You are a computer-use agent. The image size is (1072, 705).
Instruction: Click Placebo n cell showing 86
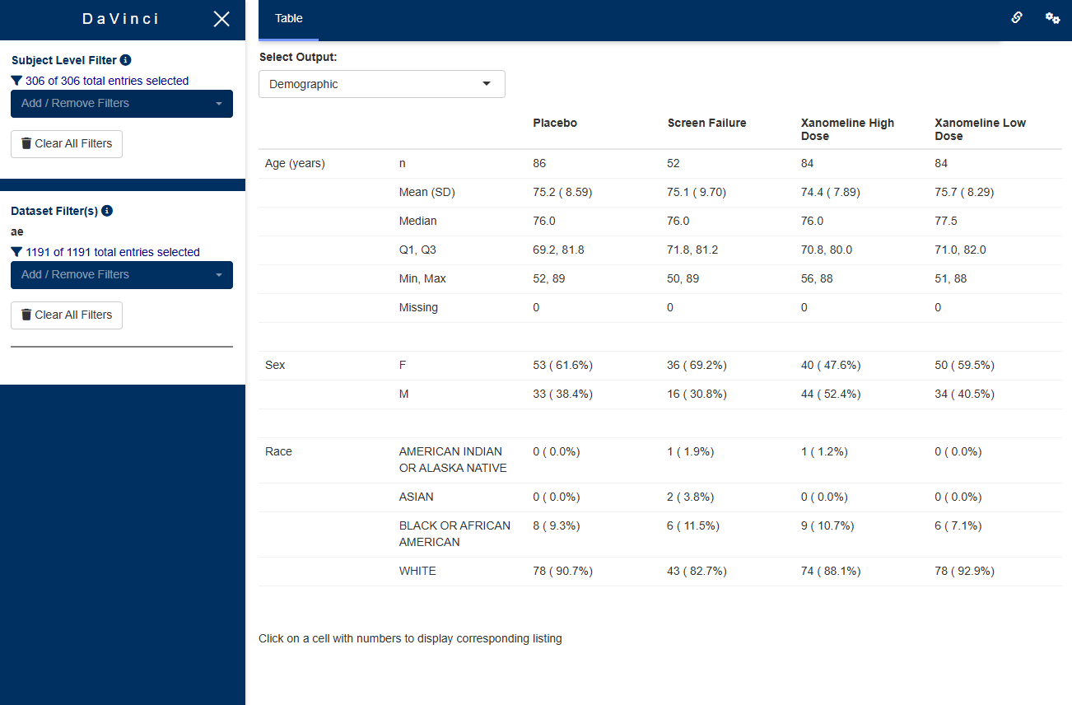(x=539, y=163)
